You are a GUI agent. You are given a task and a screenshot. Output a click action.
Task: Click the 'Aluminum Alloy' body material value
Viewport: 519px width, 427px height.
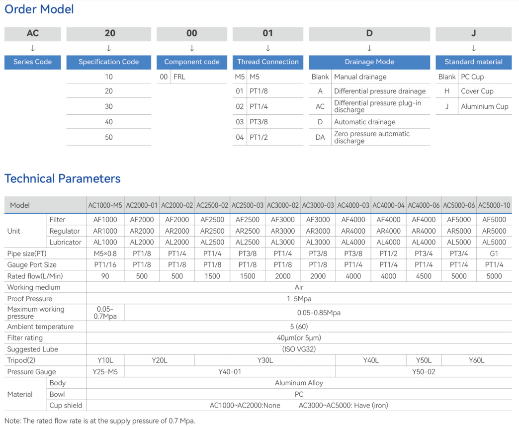(299, 383)
